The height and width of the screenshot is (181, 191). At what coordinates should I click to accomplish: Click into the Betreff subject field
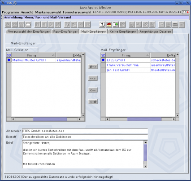pos(85,137)
